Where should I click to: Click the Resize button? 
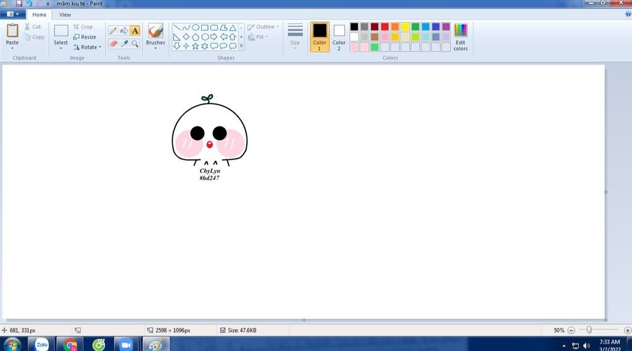tap(85, 37)
